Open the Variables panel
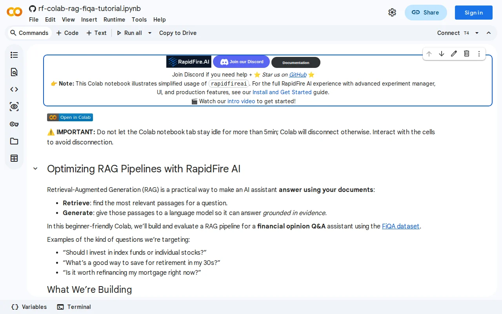This screenshot has width=502, height=314. pos(29,307)
